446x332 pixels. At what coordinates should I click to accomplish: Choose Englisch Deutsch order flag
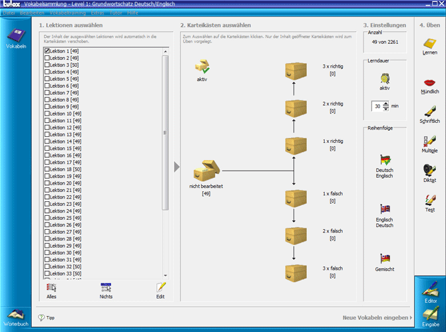[x=385, y=209]
